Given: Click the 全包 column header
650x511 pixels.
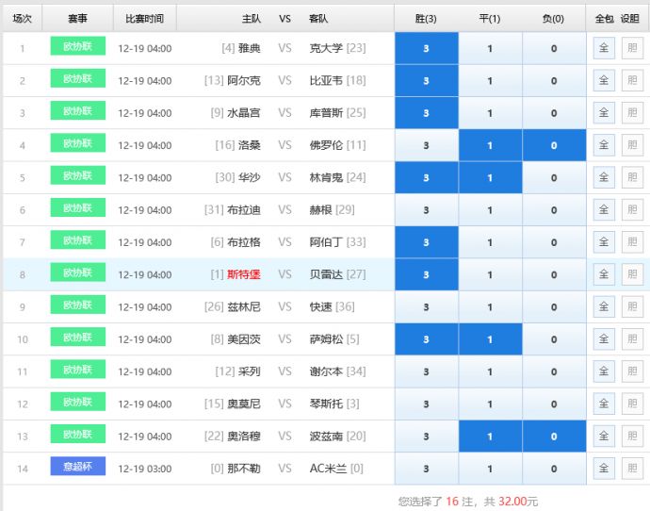Looking at the screenshot, I should click(605, 19).
